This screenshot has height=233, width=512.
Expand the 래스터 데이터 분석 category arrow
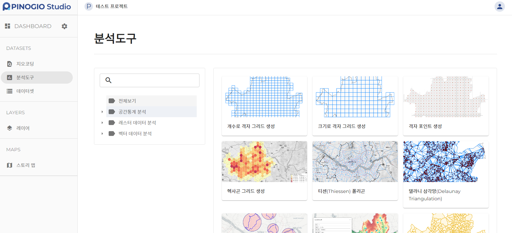tap(102, 123)
